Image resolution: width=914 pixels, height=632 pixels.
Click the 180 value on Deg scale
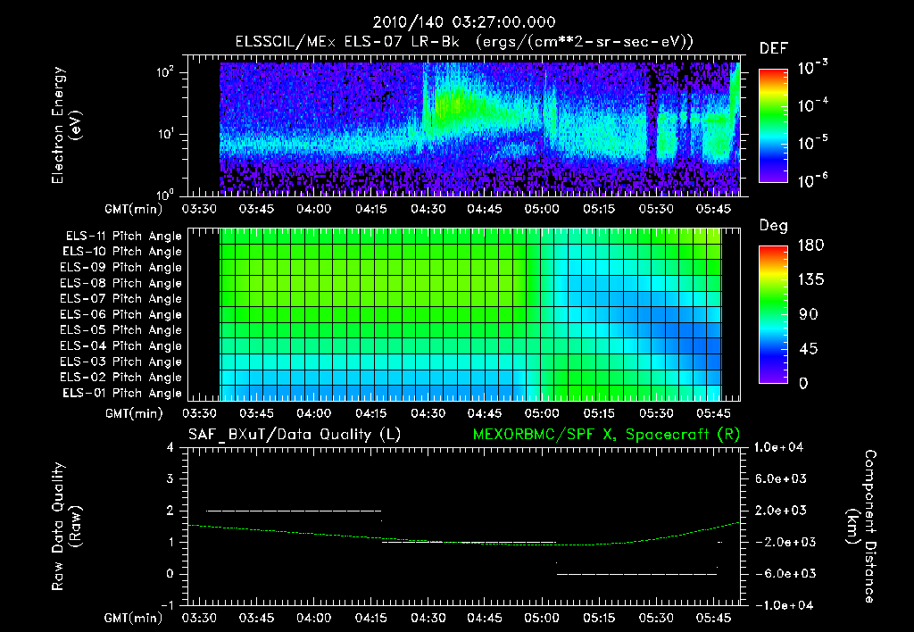coord(810,245)
